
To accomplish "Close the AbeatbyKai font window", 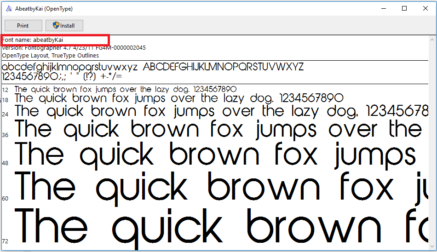I will 425,8.
